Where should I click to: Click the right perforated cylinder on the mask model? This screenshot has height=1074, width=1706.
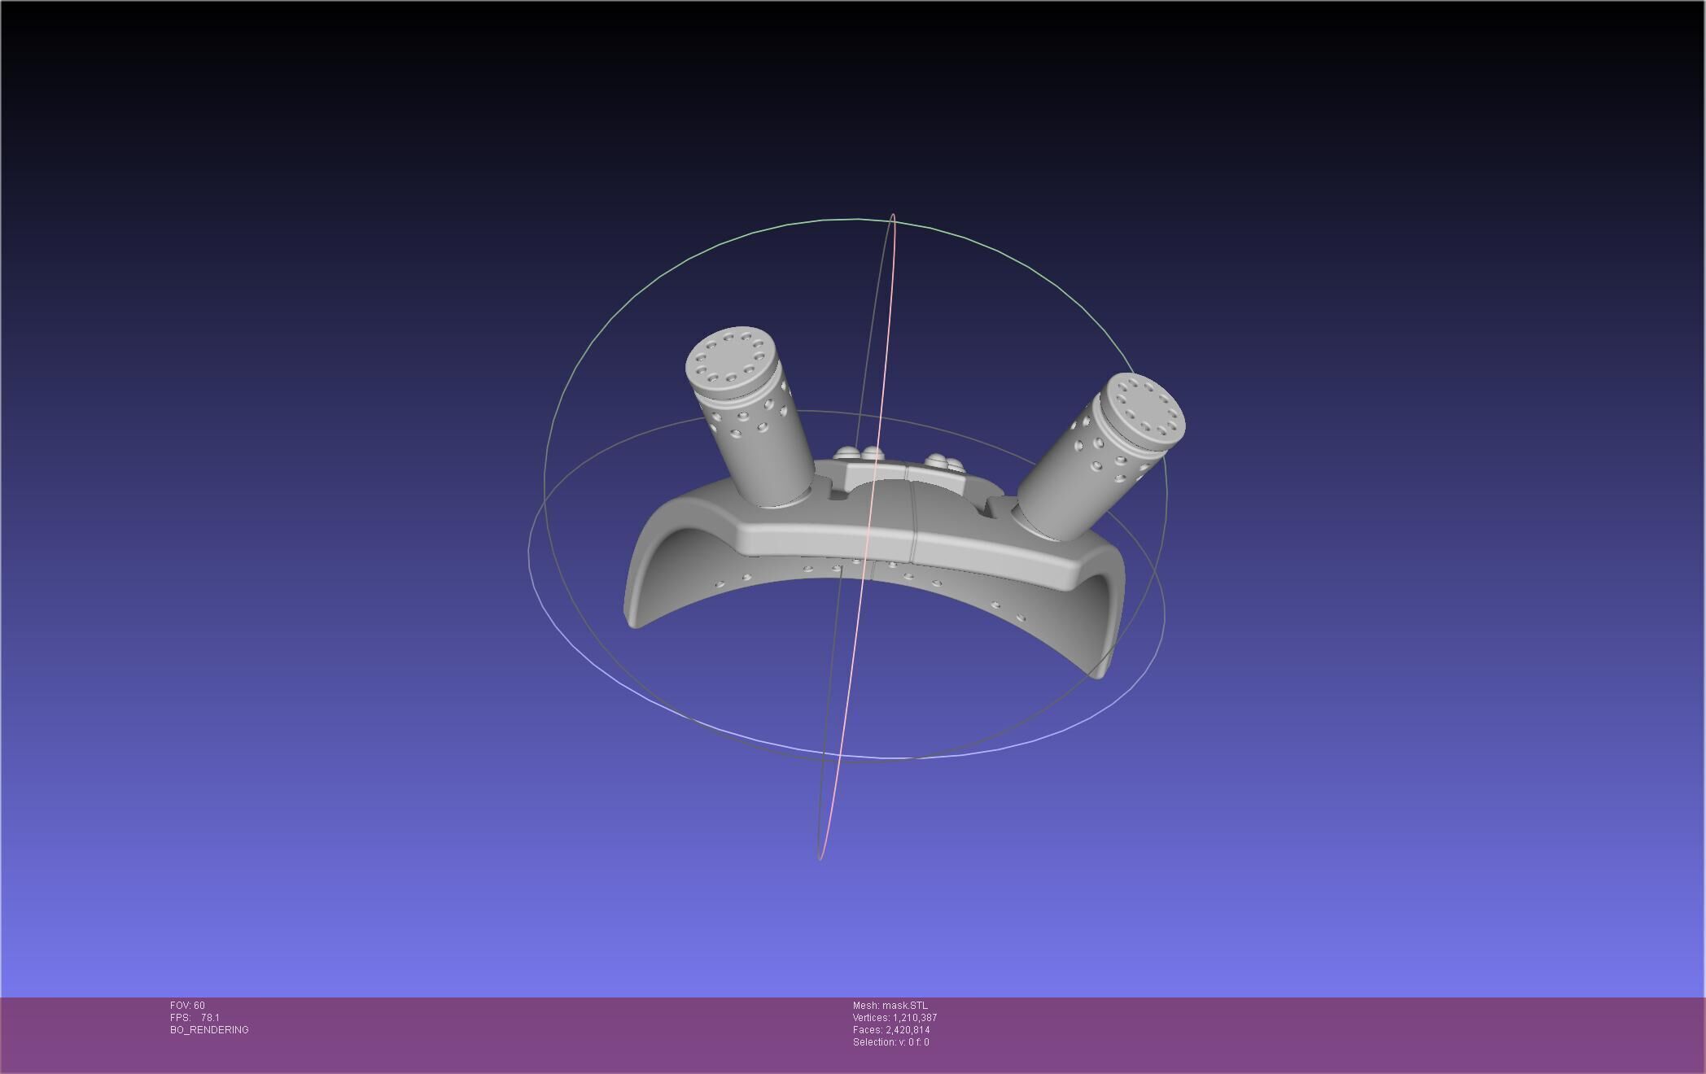(1100, 456)
